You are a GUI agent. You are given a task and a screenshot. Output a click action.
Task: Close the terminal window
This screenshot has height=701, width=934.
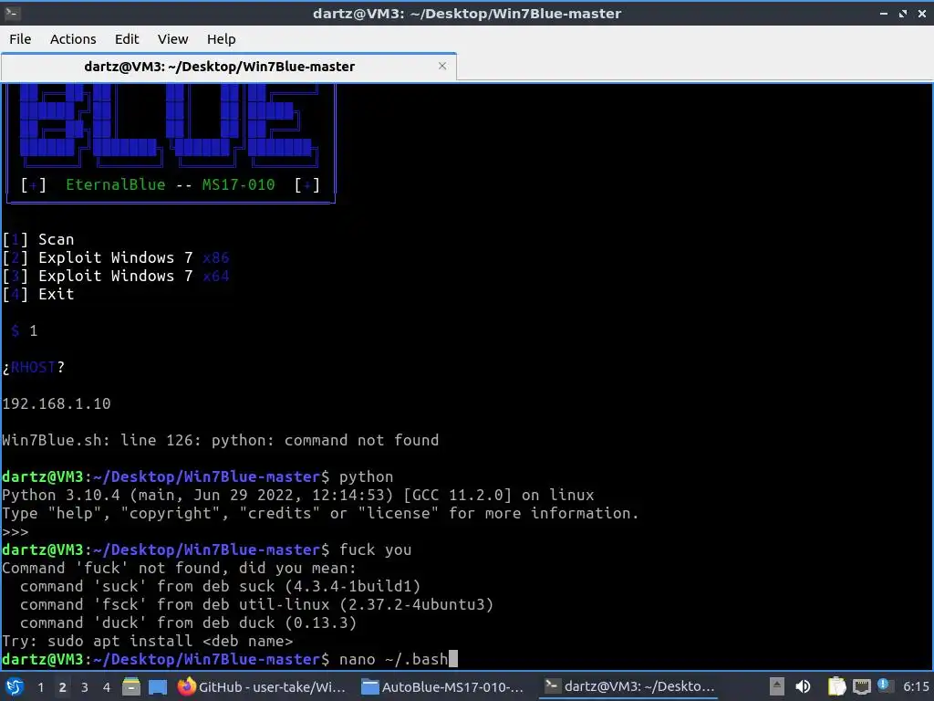coord(921,13)
